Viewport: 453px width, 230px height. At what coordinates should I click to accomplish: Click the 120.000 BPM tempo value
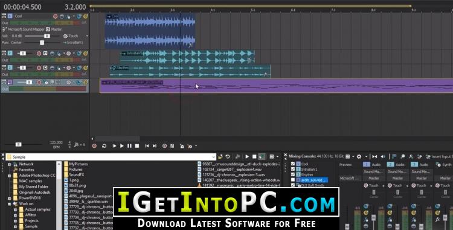tap(56, 142)
